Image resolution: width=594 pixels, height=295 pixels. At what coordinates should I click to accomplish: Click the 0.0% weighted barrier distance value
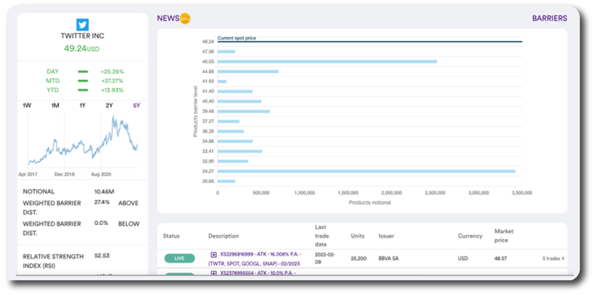[x=101, y=223]
